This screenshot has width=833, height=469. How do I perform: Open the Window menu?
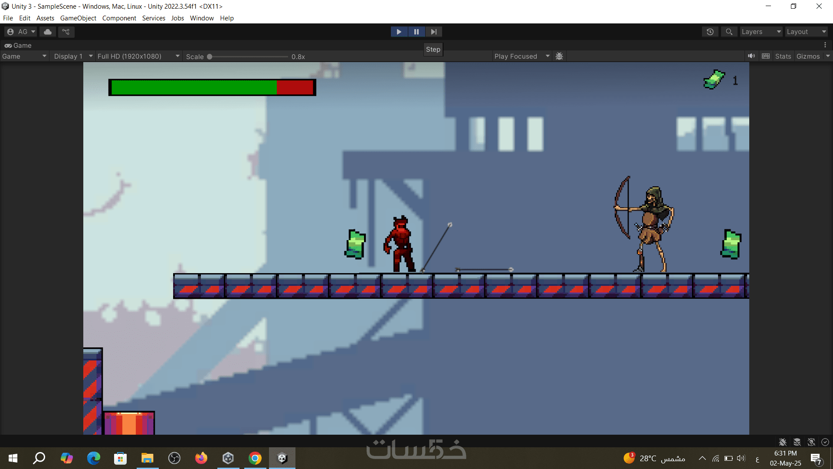pos(202,18)
